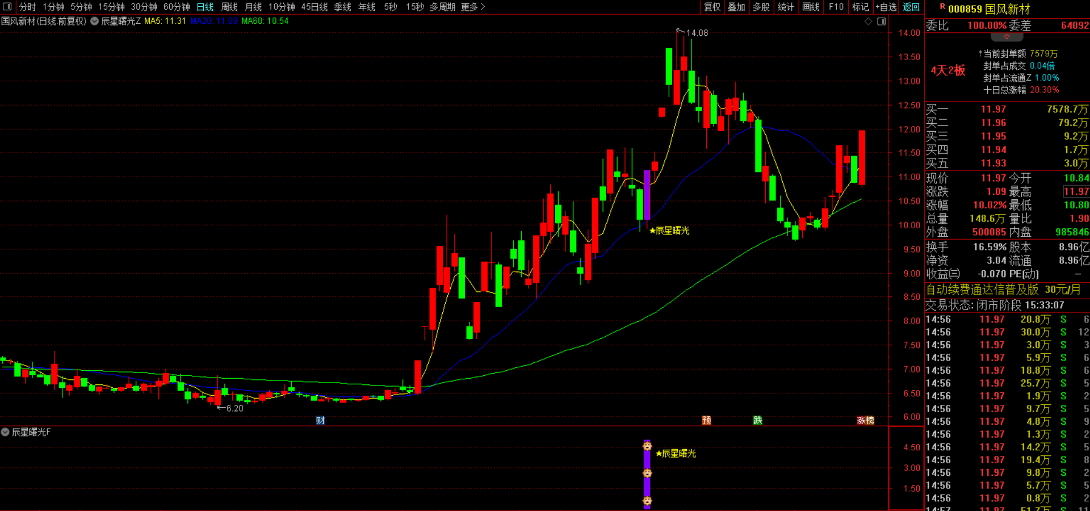
Task: Click the MA5: 11.31 label
Action: tap(165, 21)
